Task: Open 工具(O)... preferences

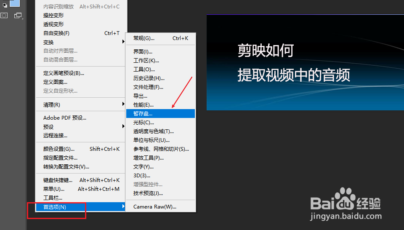Action: click(160, 70)
